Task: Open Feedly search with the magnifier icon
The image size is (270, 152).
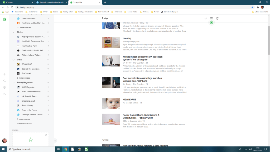Action: pos(4,81)
